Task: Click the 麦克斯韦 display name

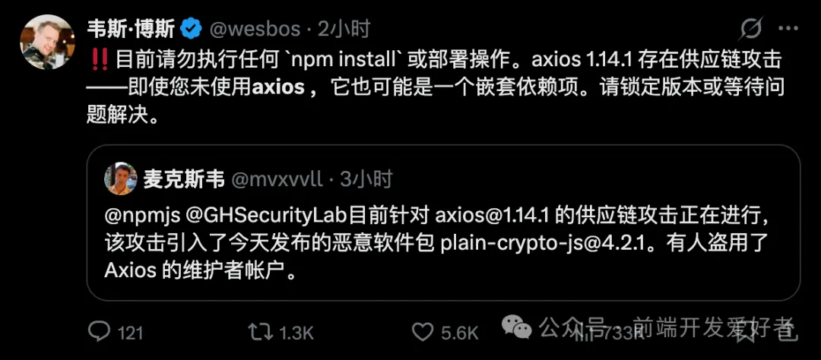Action: (184, 179)
